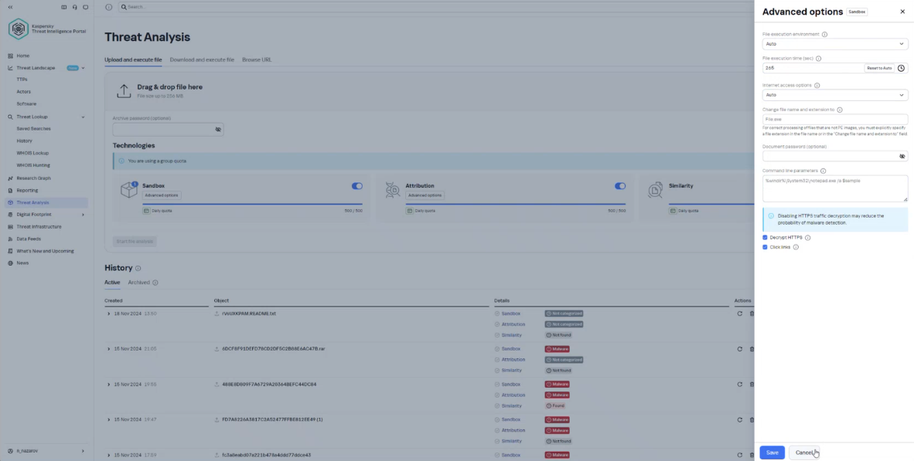Click the top Search field
Viewport: 914px width, 461px height.
pos(436,7)
